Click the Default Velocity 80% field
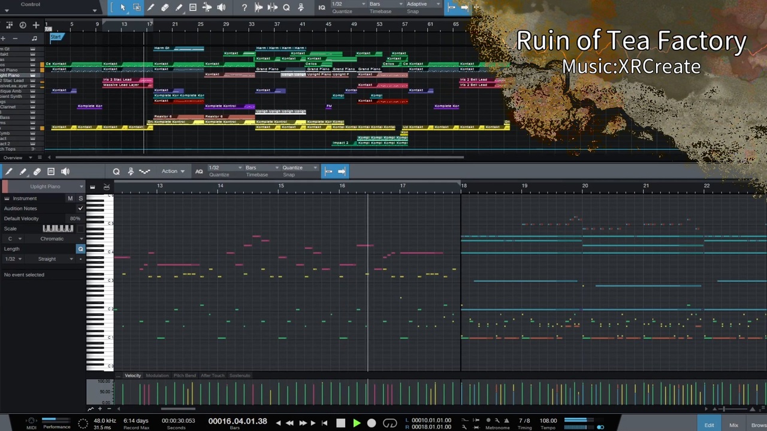The width and height of the screenshot is (767, 431). pos(75,218)
